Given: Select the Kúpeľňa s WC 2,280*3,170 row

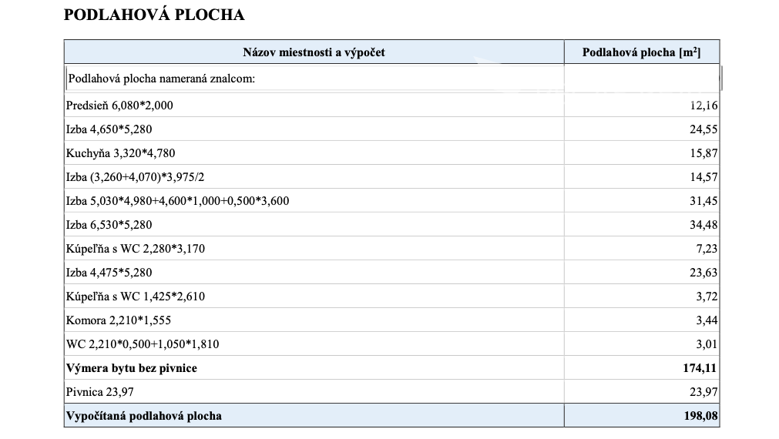Looking at the screenshot, I should pyautogui.click(x=136, y=249).
